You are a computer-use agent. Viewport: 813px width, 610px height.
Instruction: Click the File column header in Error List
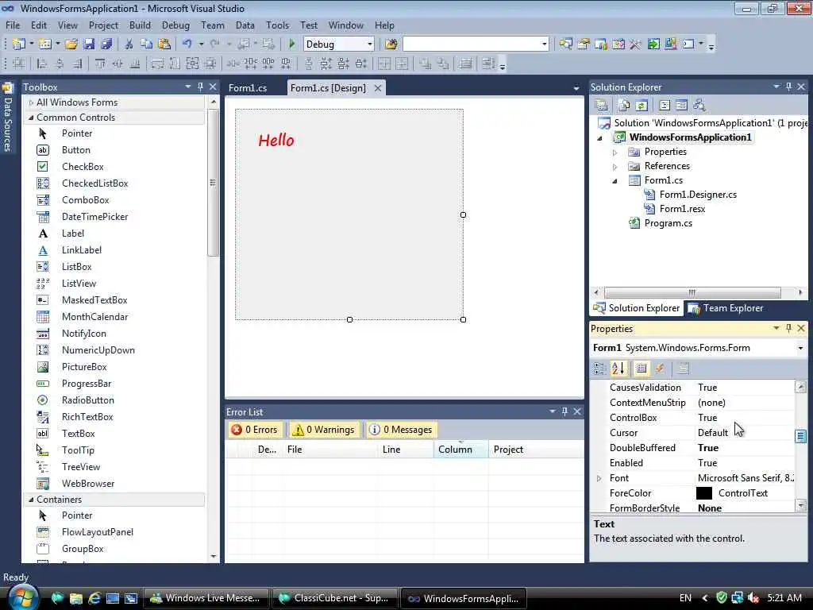[x=330, y=450]
